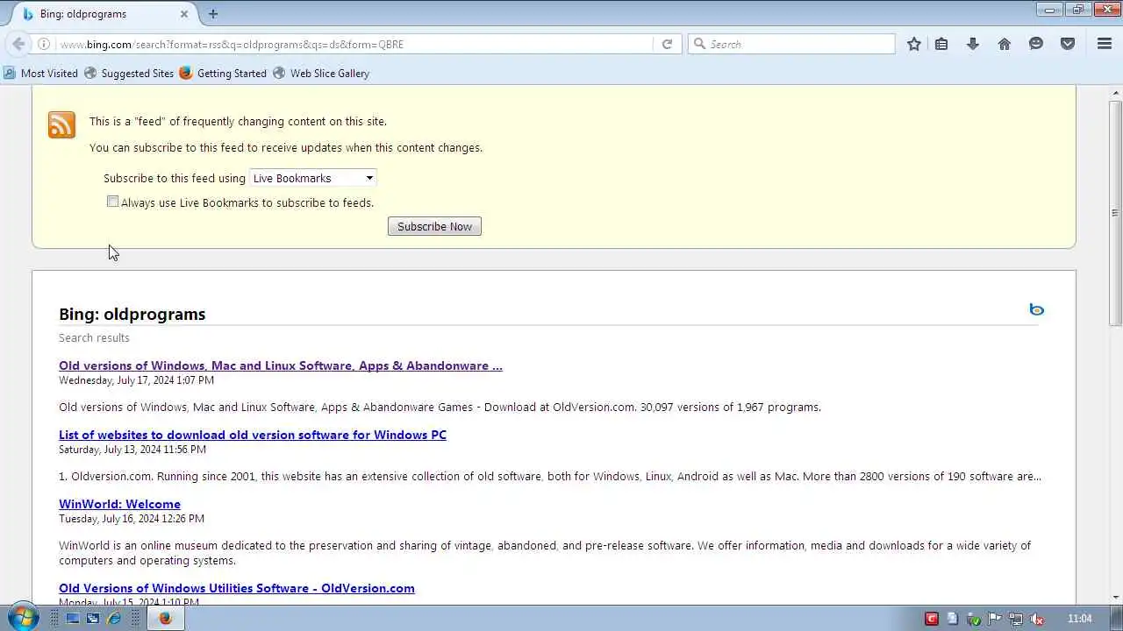Click the orange RSS feed icon

tap(61, 125)
